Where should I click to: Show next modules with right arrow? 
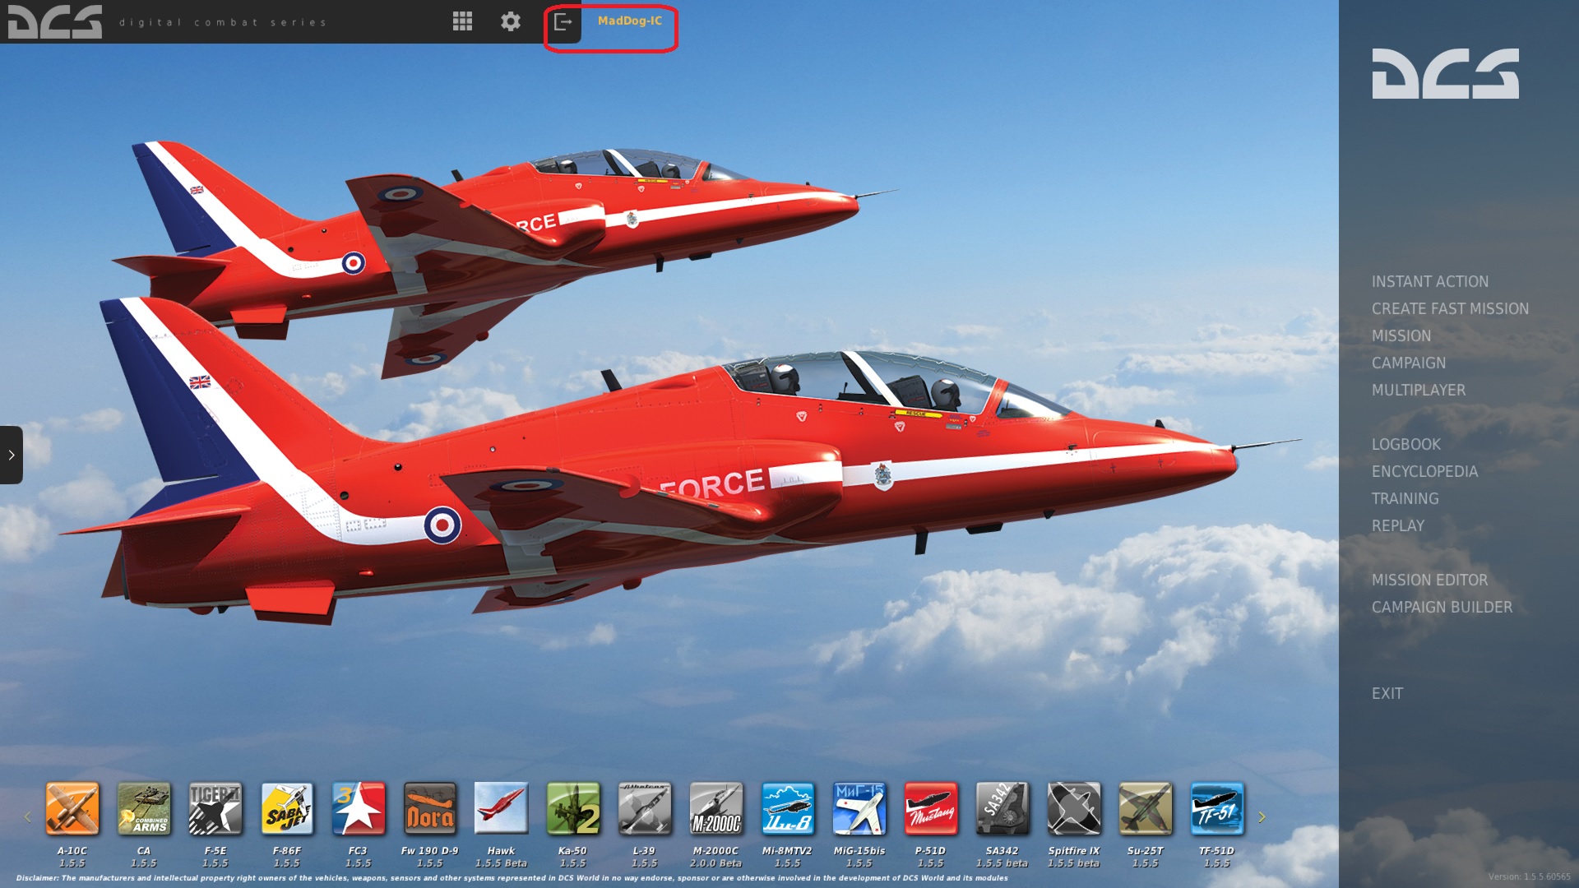tap(1262, 817)
